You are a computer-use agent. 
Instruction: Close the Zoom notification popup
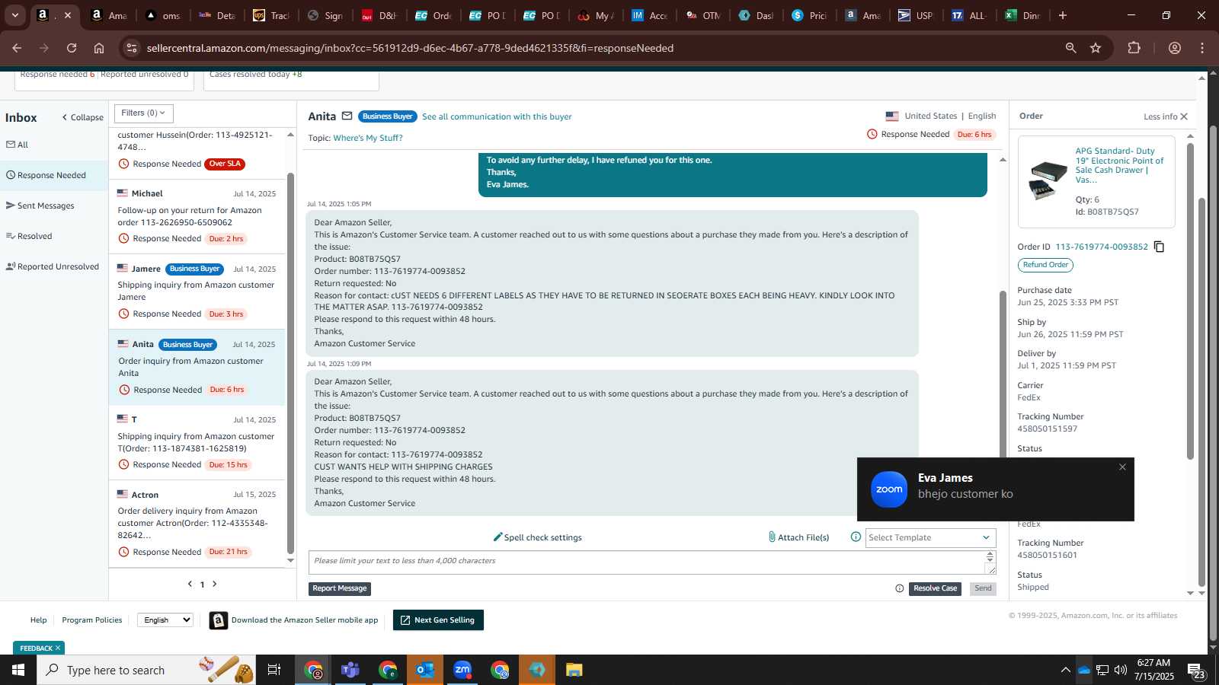(1122, 467)
